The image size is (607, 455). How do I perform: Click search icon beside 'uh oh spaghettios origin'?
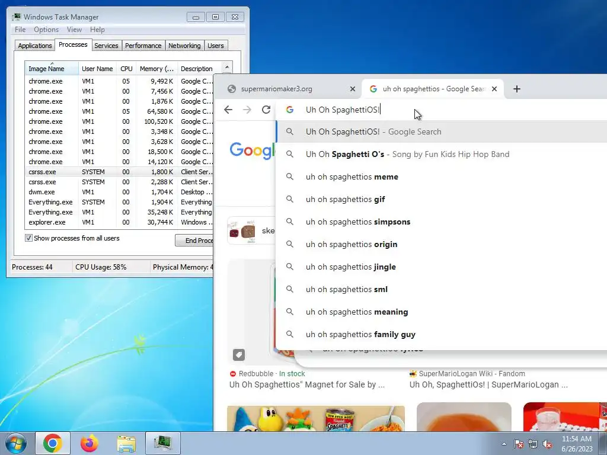coord(289,243)
